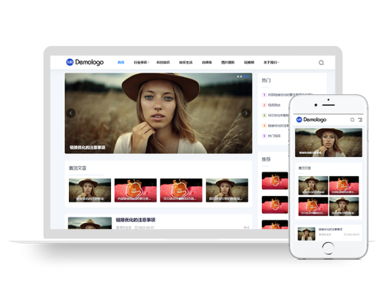The image size is (383, 288).
Task: Tap search icon in mobile header
Action: pos(352,119)
